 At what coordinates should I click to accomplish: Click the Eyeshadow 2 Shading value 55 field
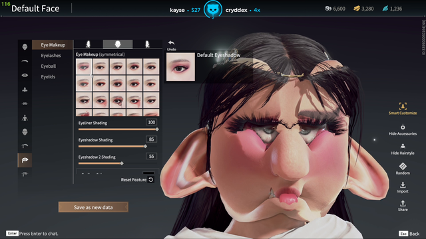[x=151, y=157]
